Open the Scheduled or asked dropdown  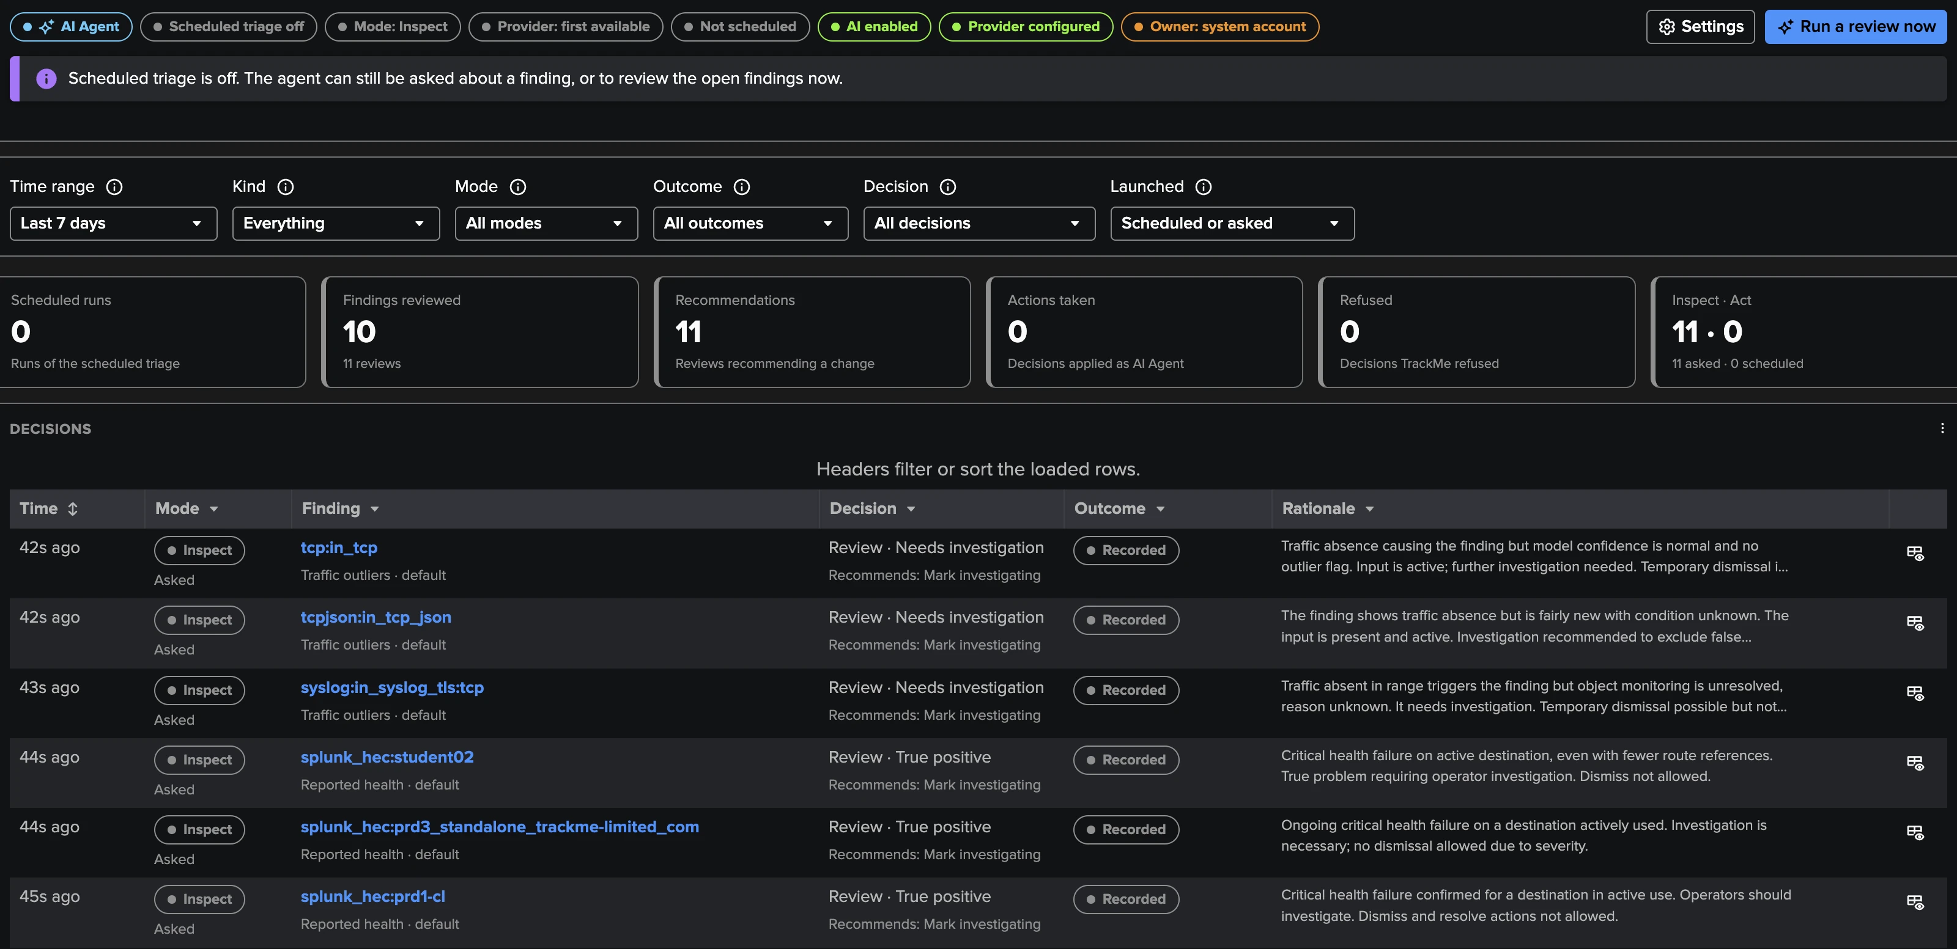point(1232,223)
